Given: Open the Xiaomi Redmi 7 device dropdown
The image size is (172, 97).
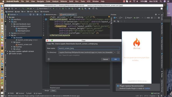Looking at the screenshot, I should coord(44,8).
